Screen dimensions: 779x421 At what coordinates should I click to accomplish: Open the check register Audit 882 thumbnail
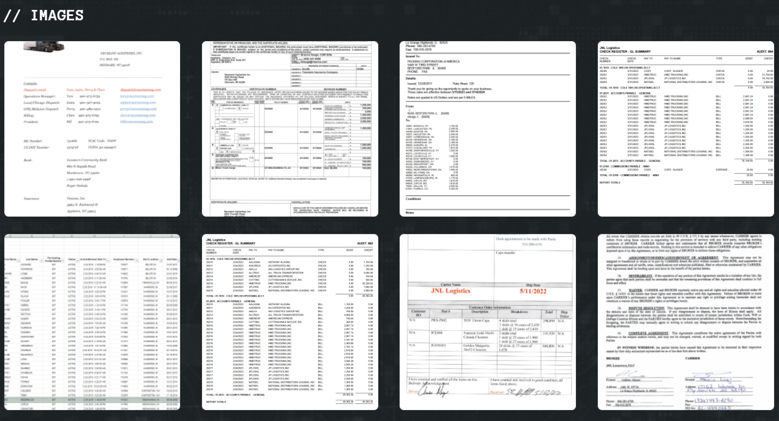pos(290,322)
